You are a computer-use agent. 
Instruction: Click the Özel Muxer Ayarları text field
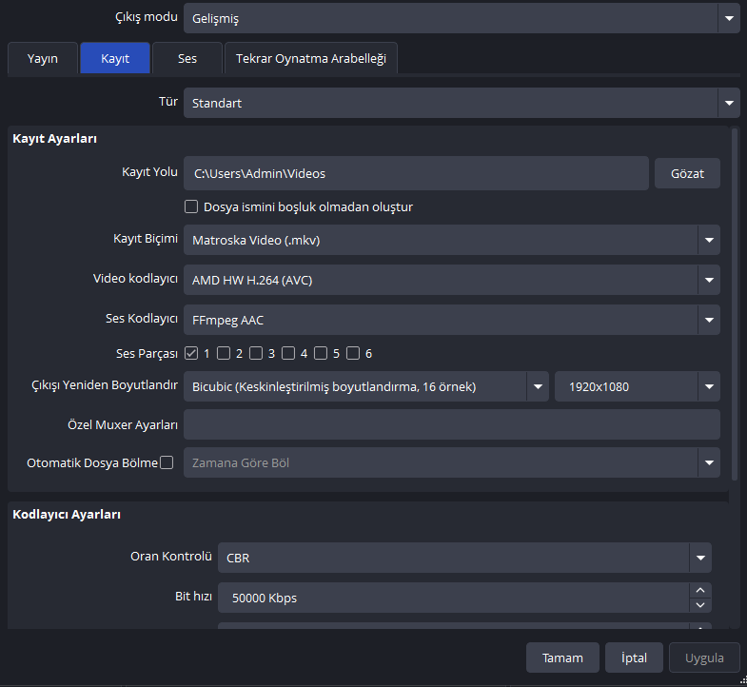coord(451,424)
